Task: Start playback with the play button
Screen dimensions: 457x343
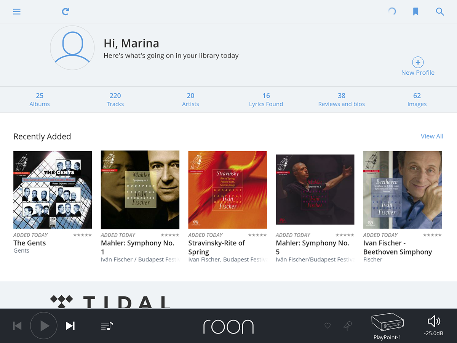Action: coord(44,325)
